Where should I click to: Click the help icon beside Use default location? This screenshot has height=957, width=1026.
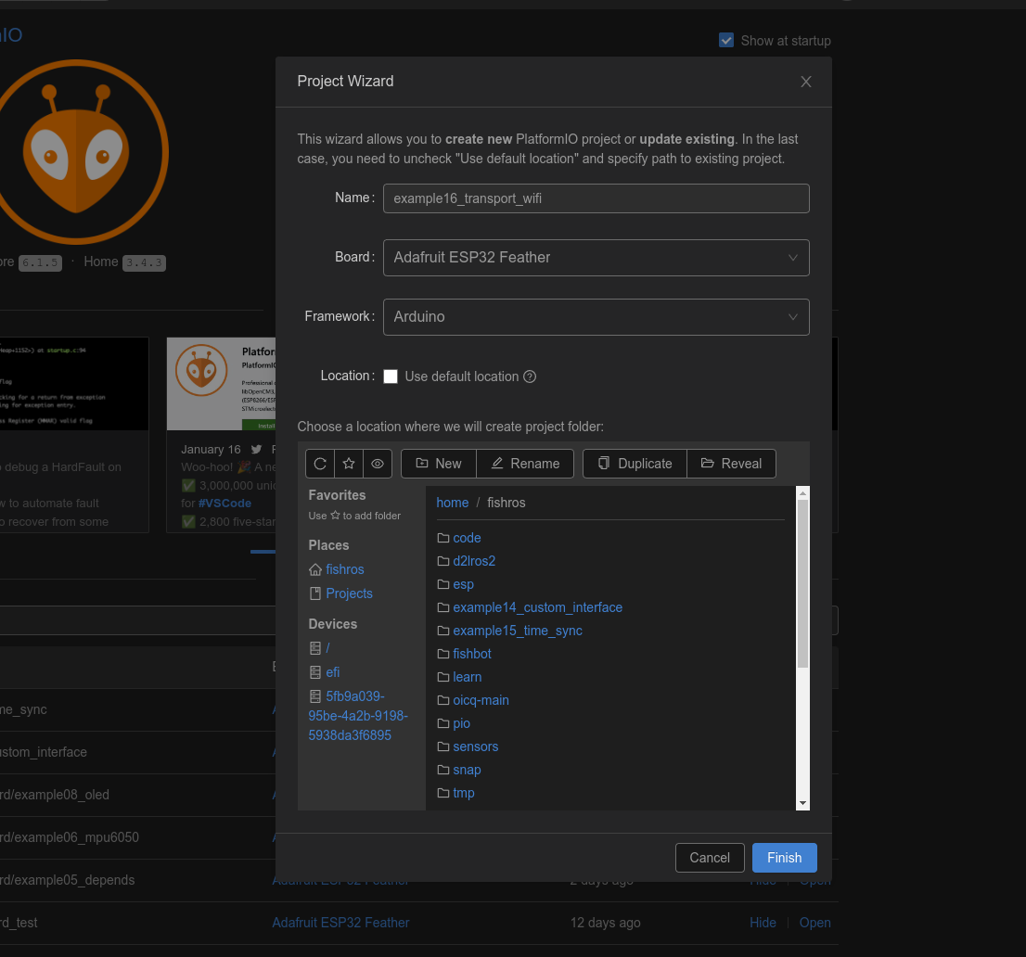tap(530, 376)
